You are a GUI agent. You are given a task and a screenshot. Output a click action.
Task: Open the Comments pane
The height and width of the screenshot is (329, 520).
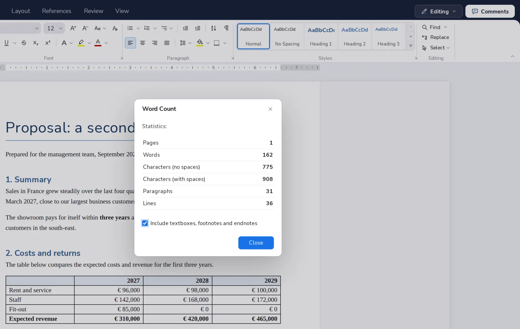[490, 11]
